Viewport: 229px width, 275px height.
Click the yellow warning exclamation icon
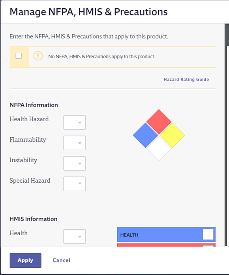pyautogui.click(x=38, y=56)
